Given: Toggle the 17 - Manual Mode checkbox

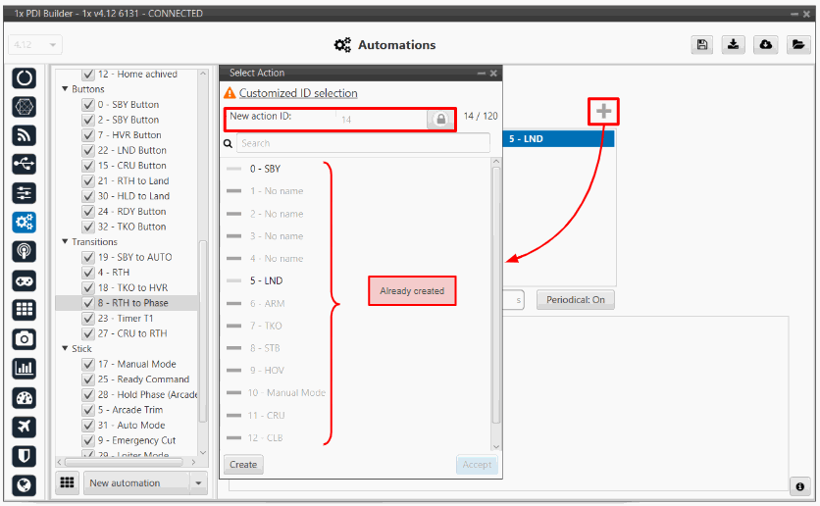Looking at the screenshot, I should [88, 364].
